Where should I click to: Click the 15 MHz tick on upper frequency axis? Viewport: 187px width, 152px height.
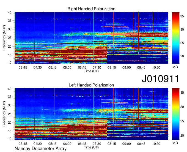[10, 55]
